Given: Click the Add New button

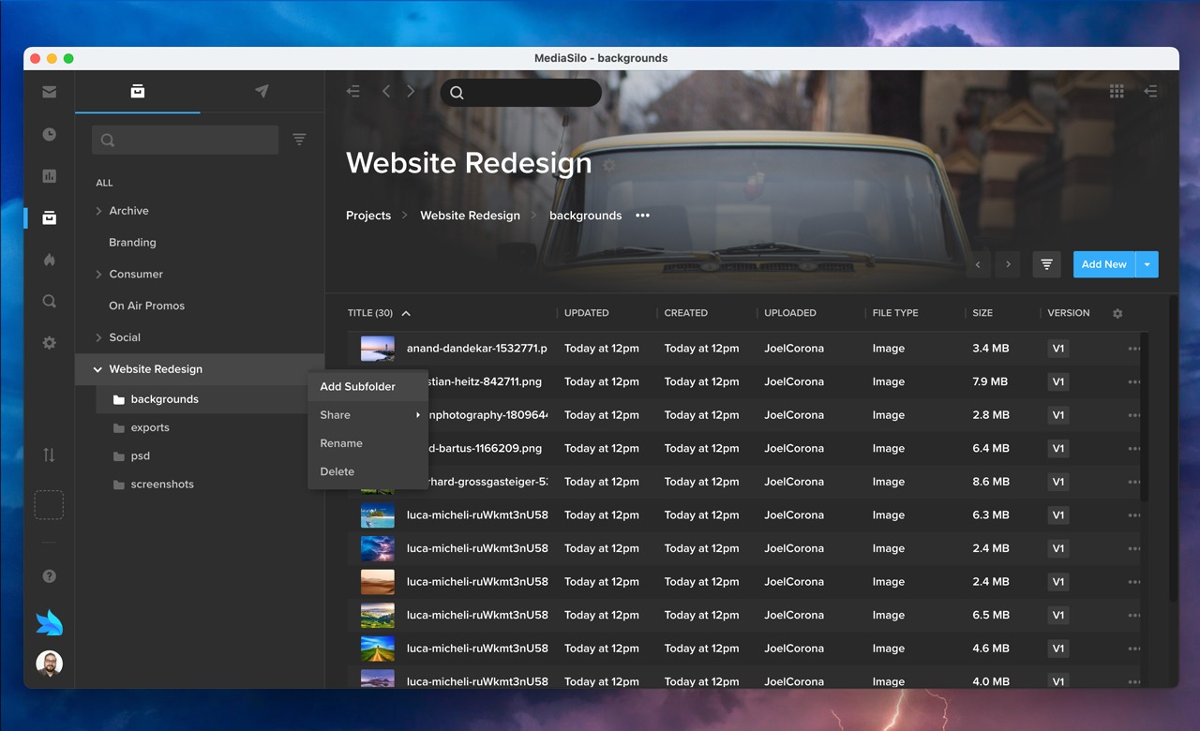Looking at the screenshot, I should [1104, 264].
